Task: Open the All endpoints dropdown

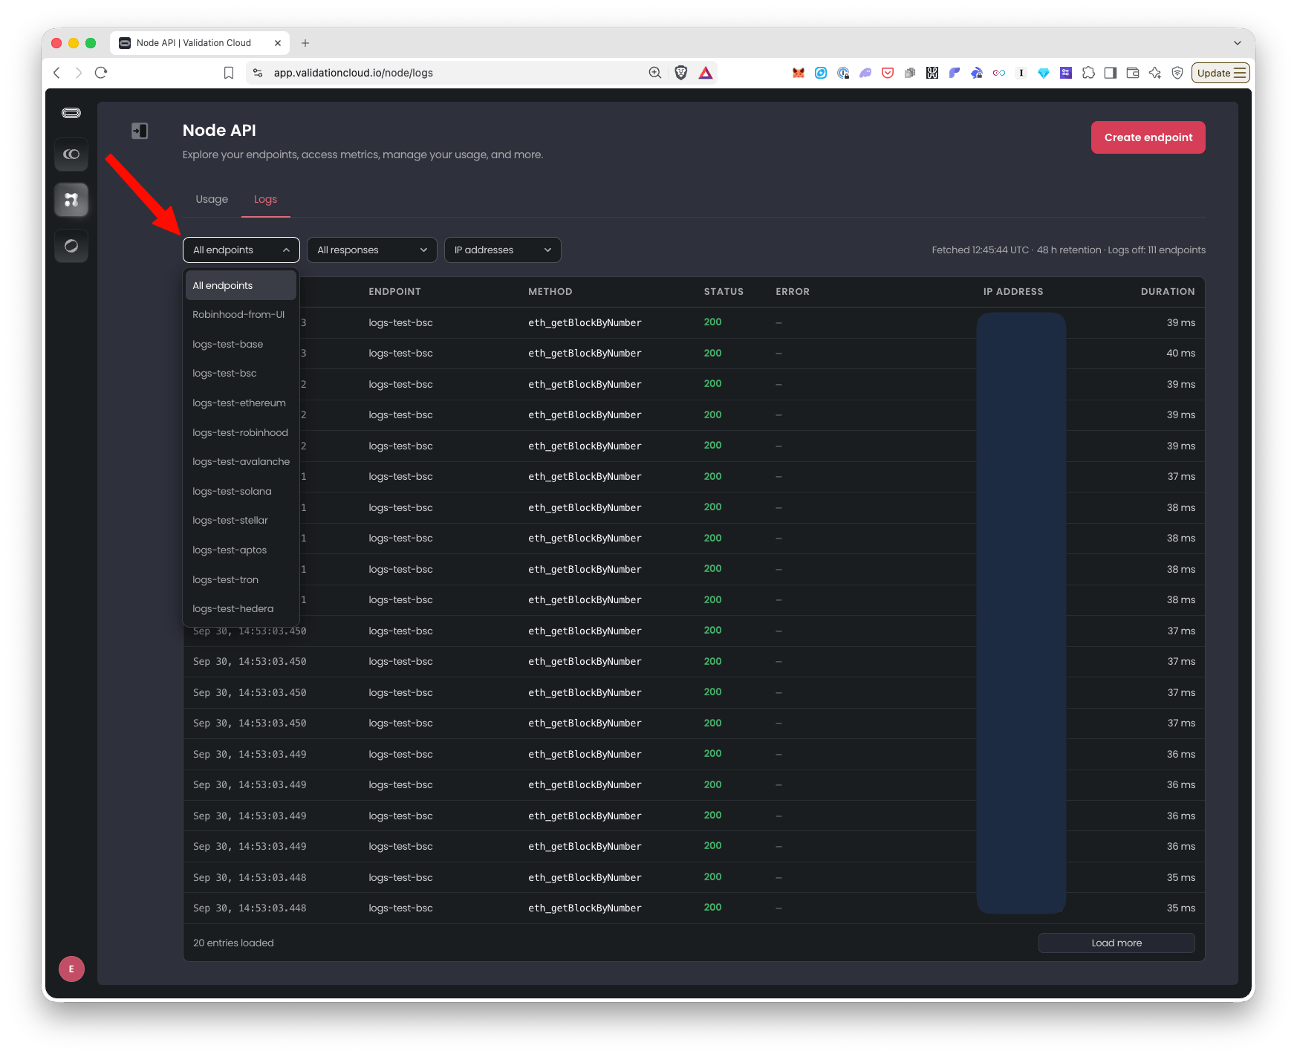Action: 241,250
